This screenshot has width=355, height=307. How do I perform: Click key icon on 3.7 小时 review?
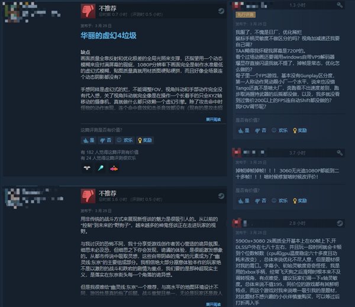pos(340,153)
